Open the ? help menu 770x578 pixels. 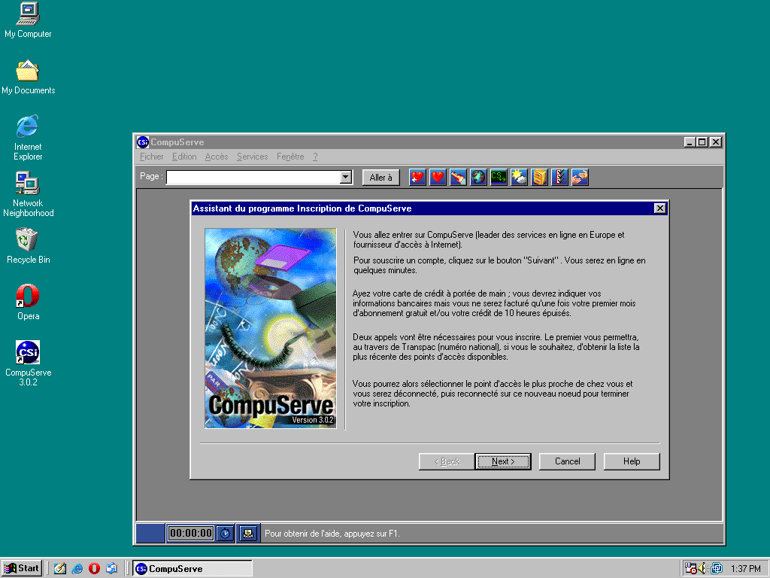point(315,157)
